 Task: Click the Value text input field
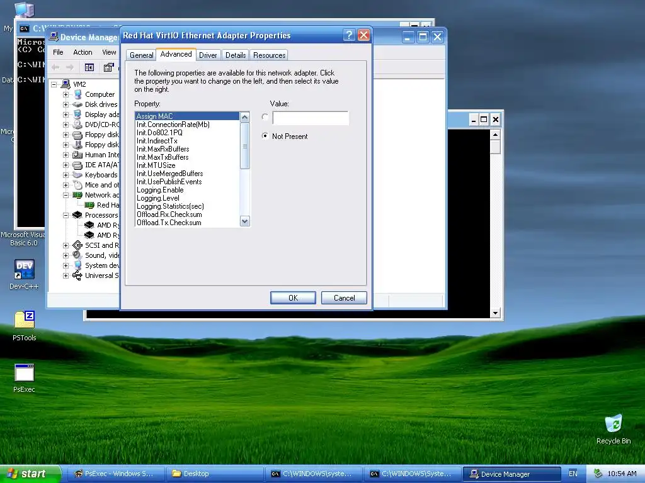coord(311,118)
